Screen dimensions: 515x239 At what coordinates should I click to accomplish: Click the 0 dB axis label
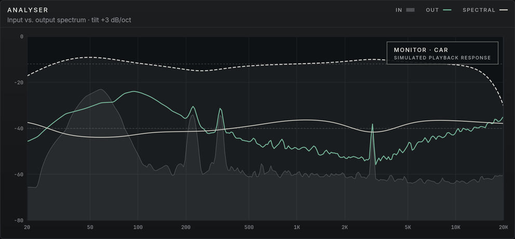point(22,36)
